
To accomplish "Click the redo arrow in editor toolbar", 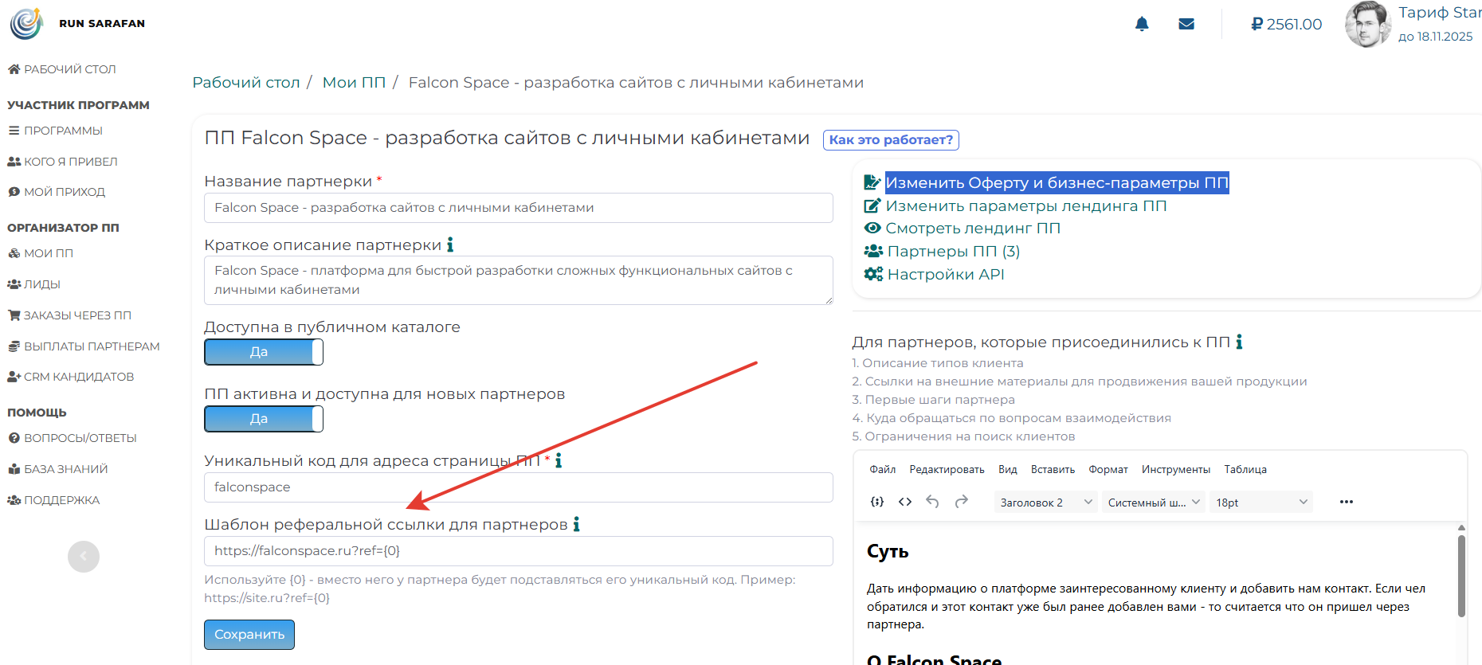I will point(962,502).
